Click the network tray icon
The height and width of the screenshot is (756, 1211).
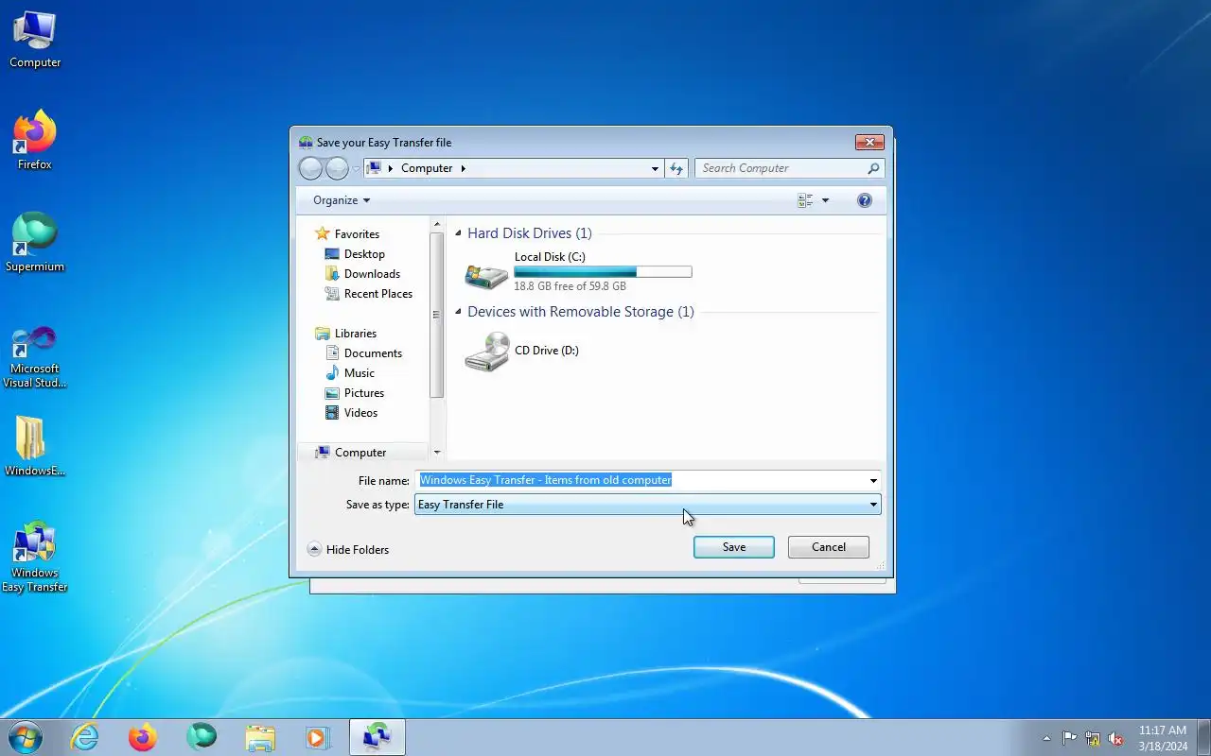click(1093, 738)
